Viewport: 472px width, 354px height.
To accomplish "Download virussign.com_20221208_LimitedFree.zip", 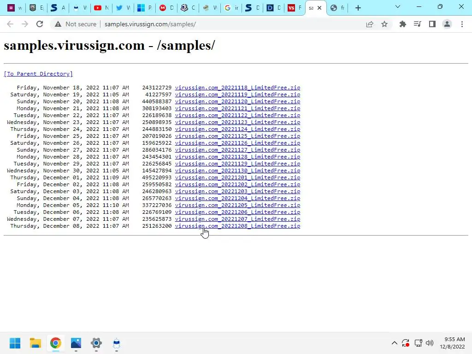I will coord(237,226).
